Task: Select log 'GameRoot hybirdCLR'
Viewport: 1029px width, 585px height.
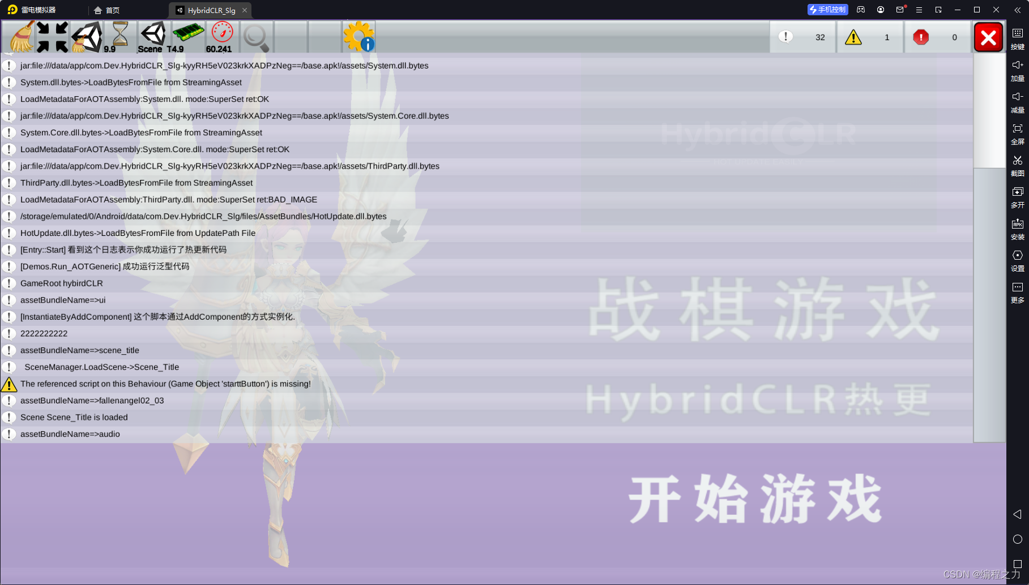Action: point(486,283)
